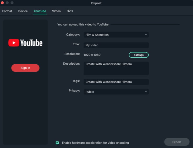Click the red Sign In button

[25, 68]
